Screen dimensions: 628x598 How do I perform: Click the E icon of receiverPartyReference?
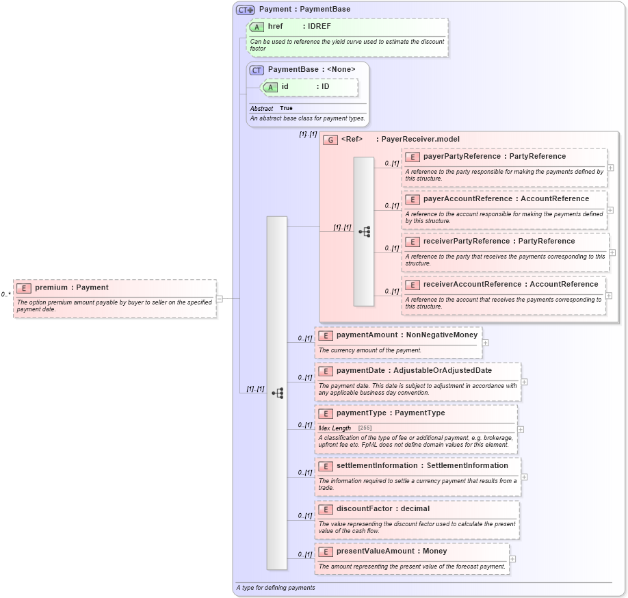(x=413, y=242)
